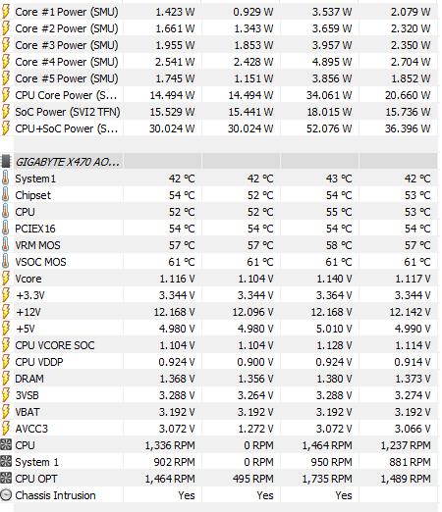Click the thermometer icon beside Chipset
The width and height of the screenshot is (442, 512).
(x=6, y=195)
